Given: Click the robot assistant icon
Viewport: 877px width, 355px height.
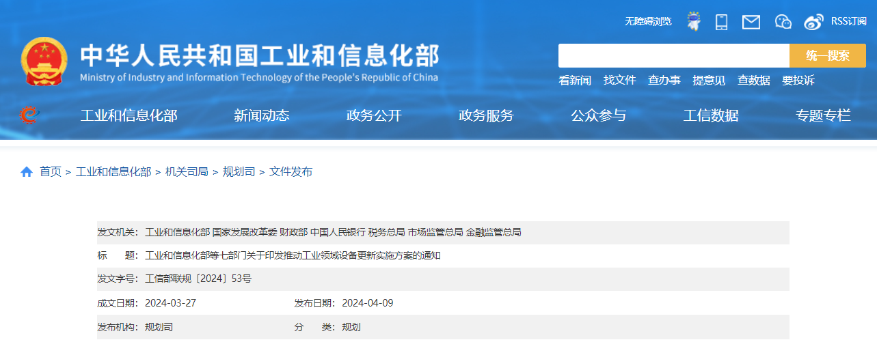Looking at the screenshot, I should [x=694, y=21].
